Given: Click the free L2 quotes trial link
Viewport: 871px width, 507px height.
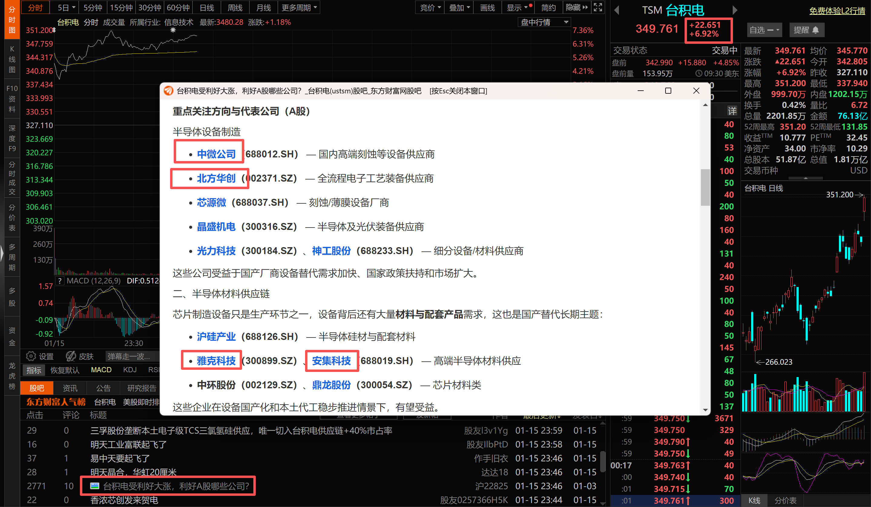Looking at the screenshot, I should tap(837, 11).
